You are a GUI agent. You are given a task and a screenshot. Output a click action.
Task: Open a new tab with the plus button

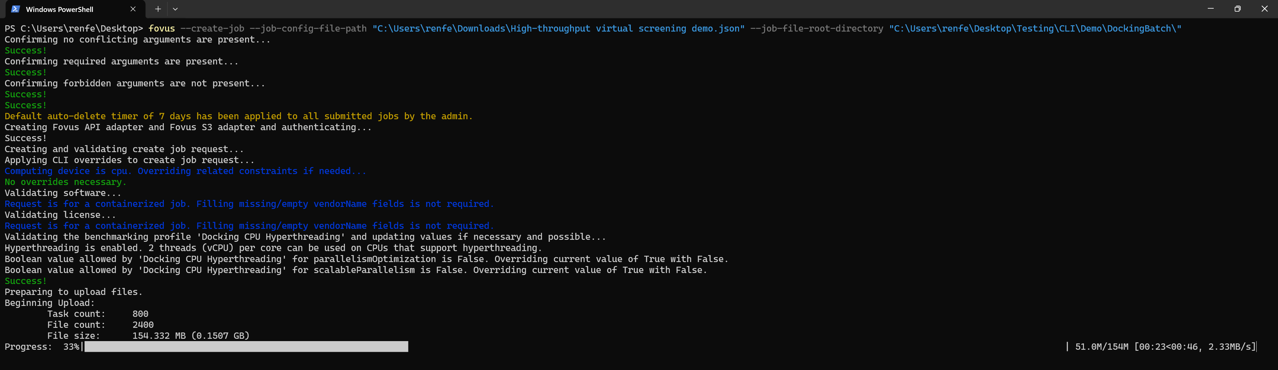(158, 9)
